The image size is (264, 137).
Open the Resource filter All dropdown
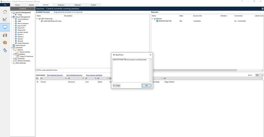click(76, 78)
